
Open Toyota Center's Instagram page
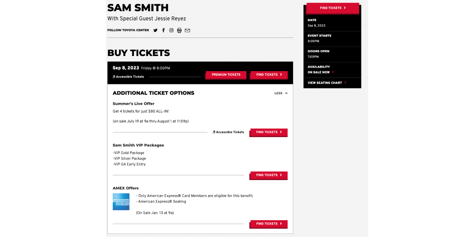pyautogui.click(x=172, y=30)
